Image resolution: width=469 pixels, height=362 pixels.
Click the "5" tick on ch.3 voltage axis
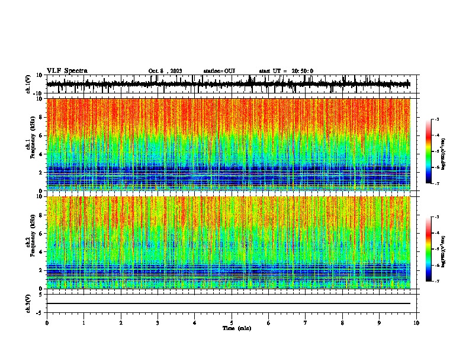pos(41,294)
